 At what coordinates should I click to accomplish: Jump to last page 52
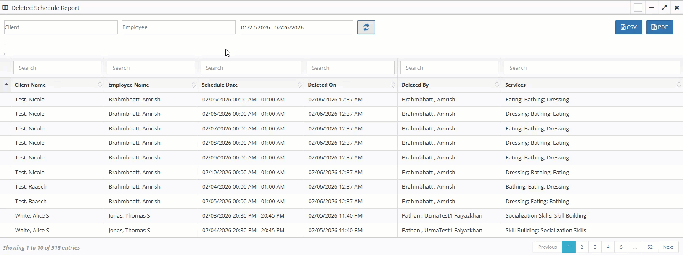[650, 247]
